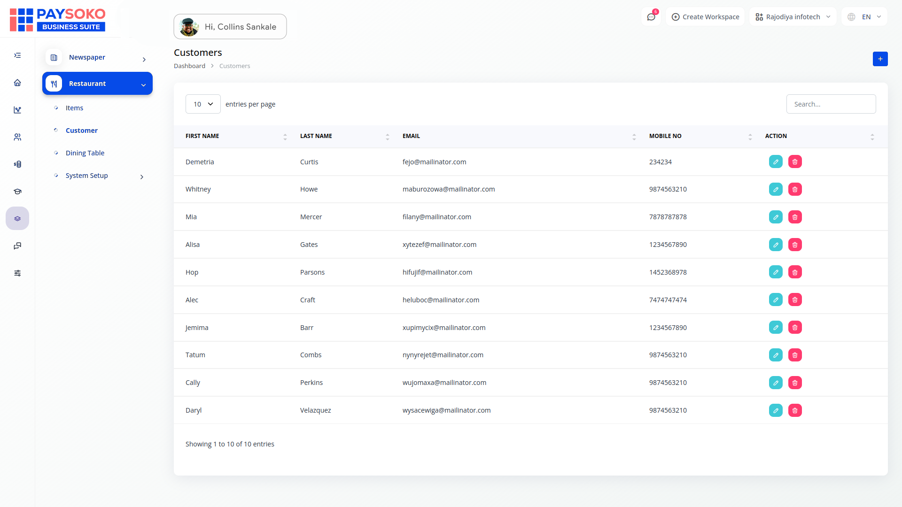
Task: Open the entries per page dropdown
Action: tap(203, 104)
